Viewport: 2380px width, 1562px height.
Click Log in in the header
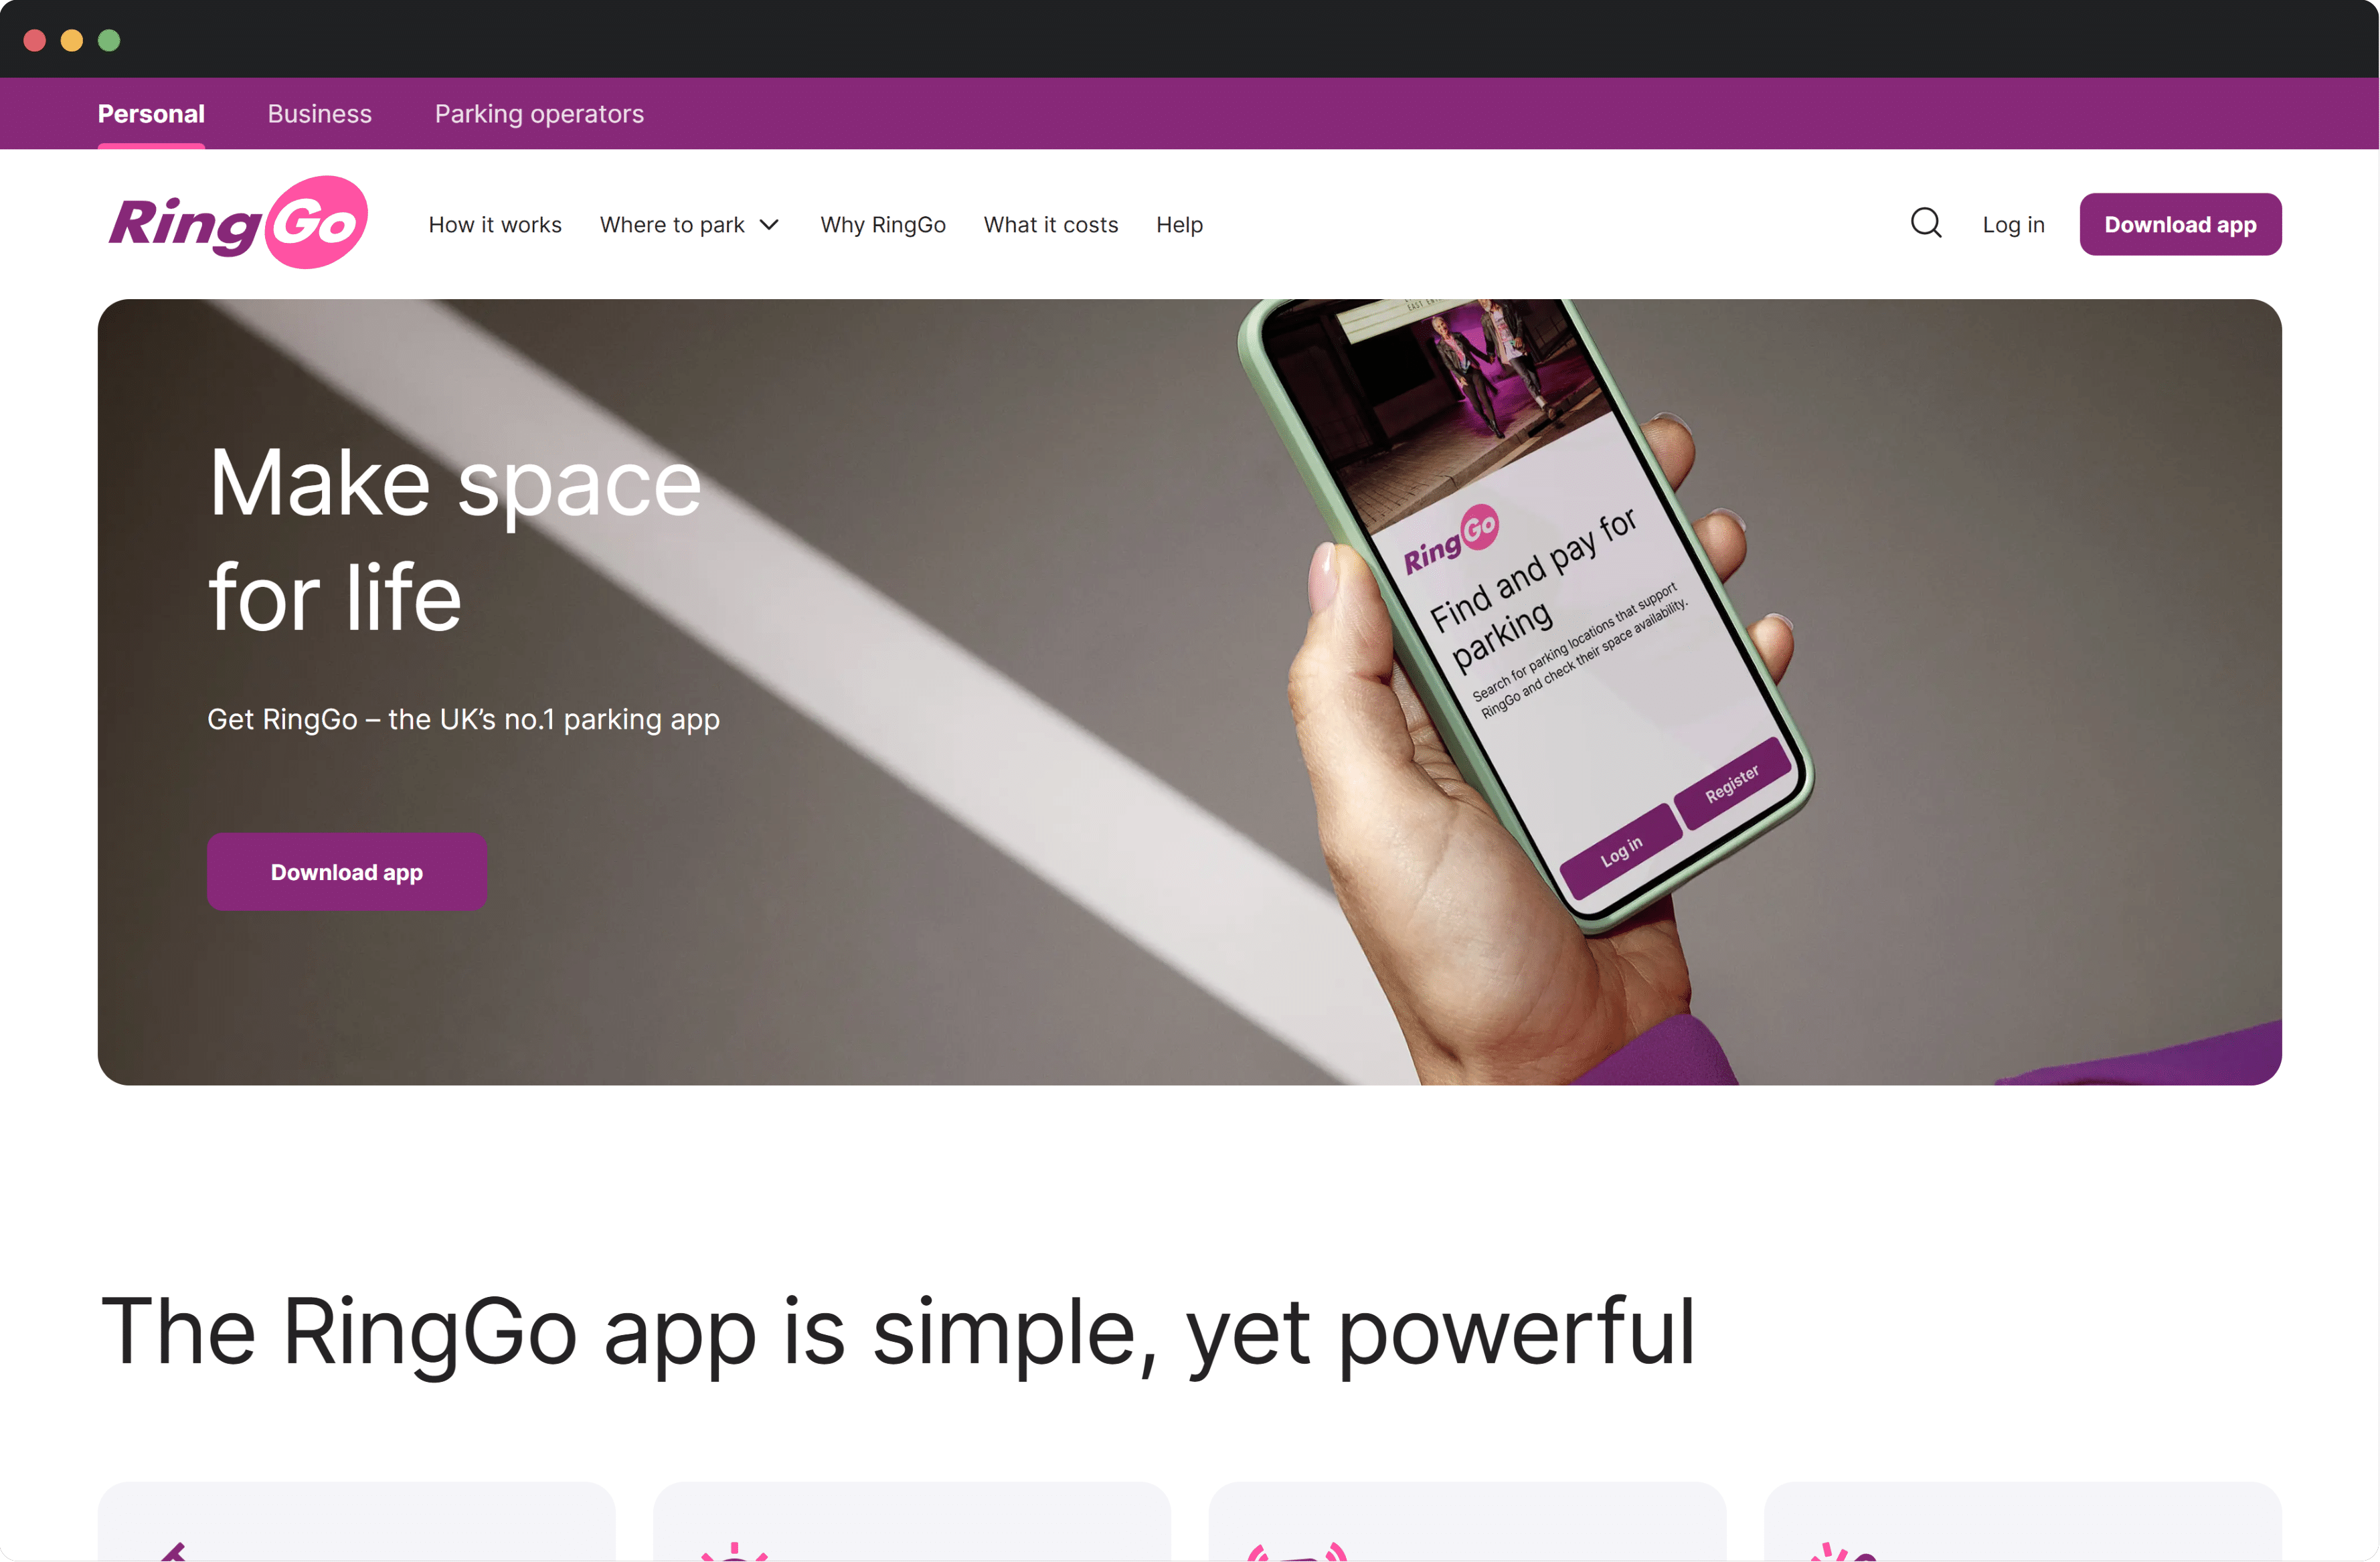2013,225
